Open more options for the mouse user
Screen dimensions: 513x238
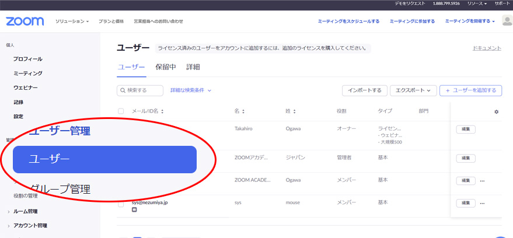pyautogui.click(x=482, y=203)
